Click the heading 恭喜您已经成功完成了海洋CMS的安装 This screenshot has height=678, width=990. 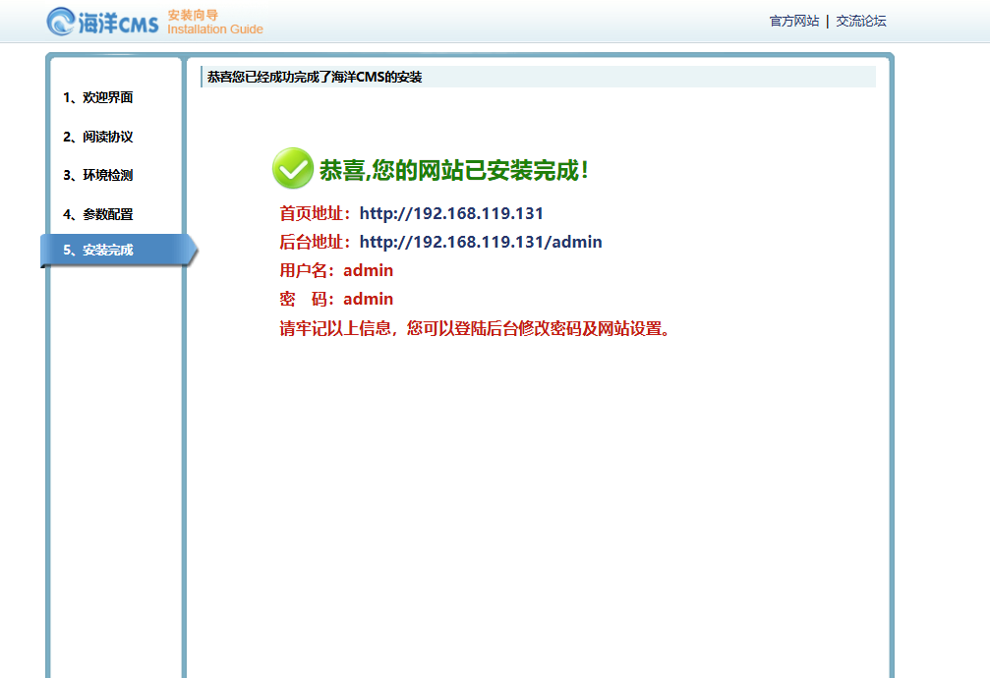point(315,77)
